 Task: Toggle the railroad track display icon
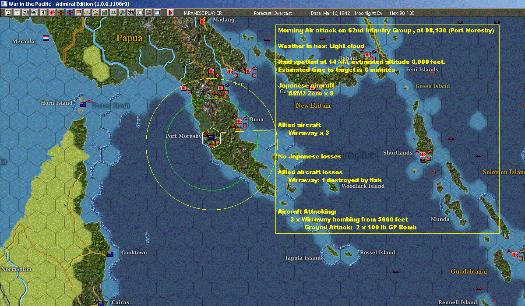click(148, 13)
